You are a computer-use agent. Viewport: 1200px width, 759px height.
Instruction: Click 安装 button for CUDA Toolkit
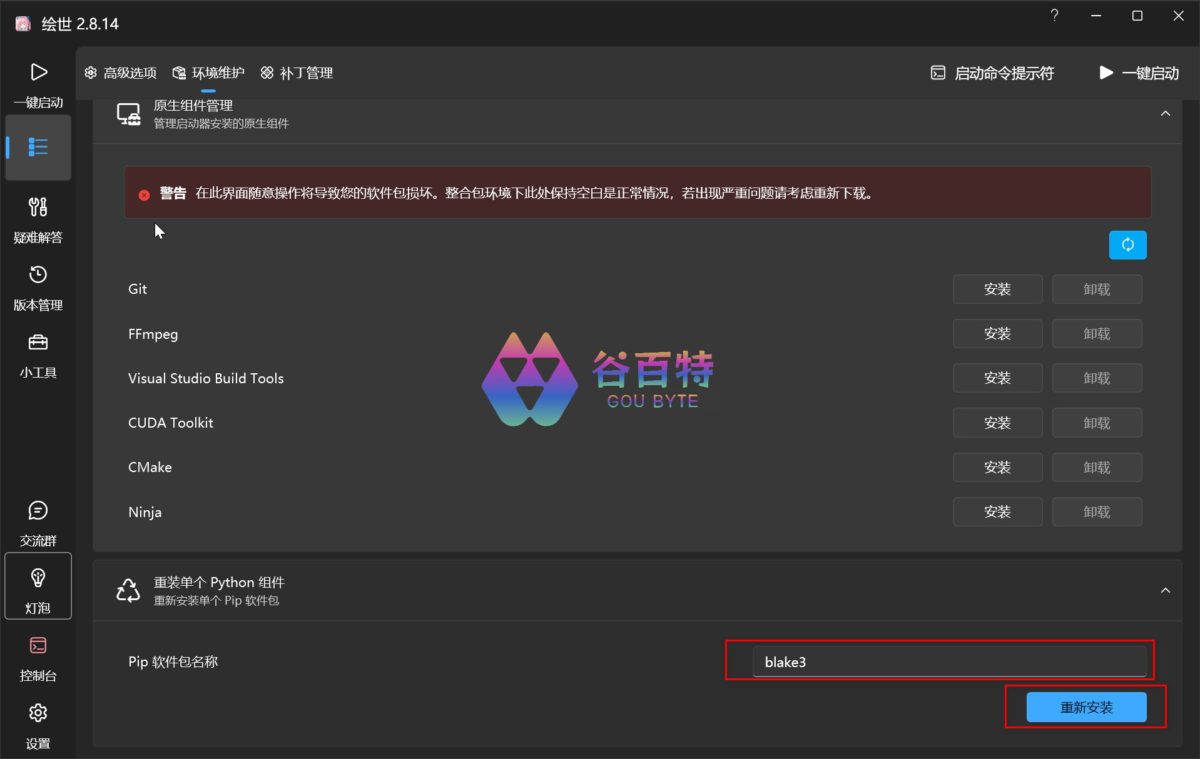click(x=997, y=423)
